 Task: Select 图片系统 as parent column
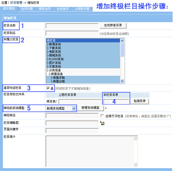[x=83, y=63]
